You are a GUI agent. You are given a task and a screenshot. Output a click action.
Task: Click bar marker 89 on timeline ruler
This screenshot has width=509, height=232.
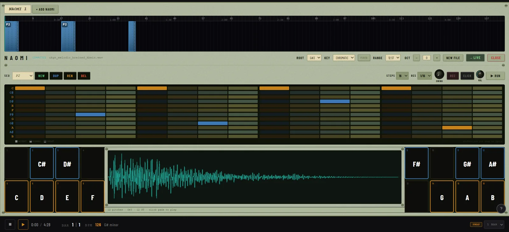pos(316,18)
